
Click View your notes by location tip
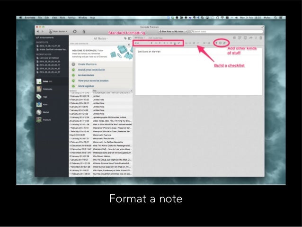point(93,81)
